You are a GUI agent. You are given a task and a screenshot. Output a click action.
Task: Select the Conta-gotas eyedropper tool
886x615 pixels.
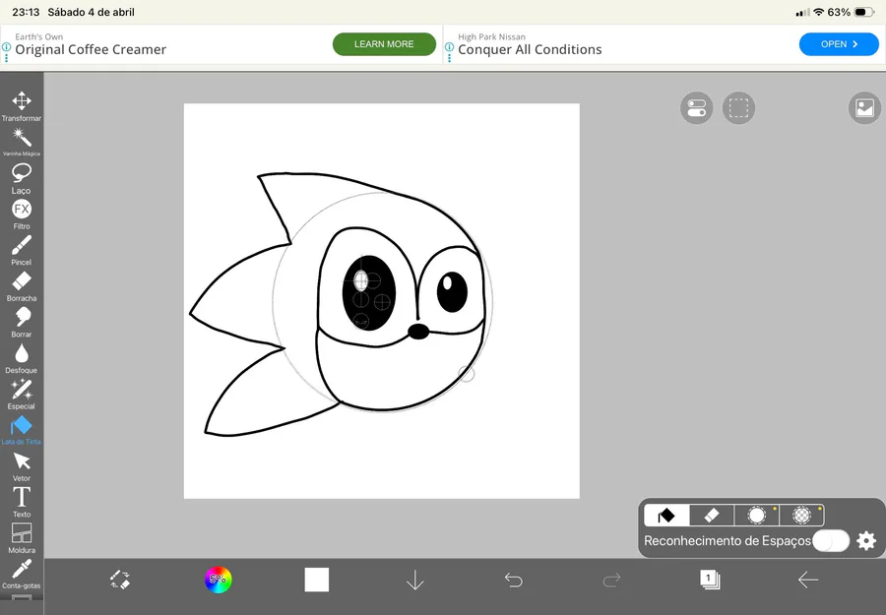click(x=22, y=574)
